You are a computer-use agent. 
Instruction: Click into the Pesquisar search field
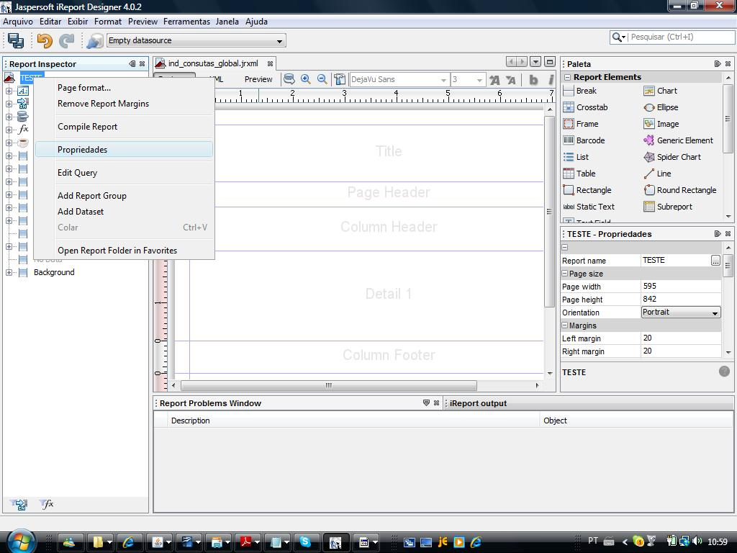(x=682, y=37)
